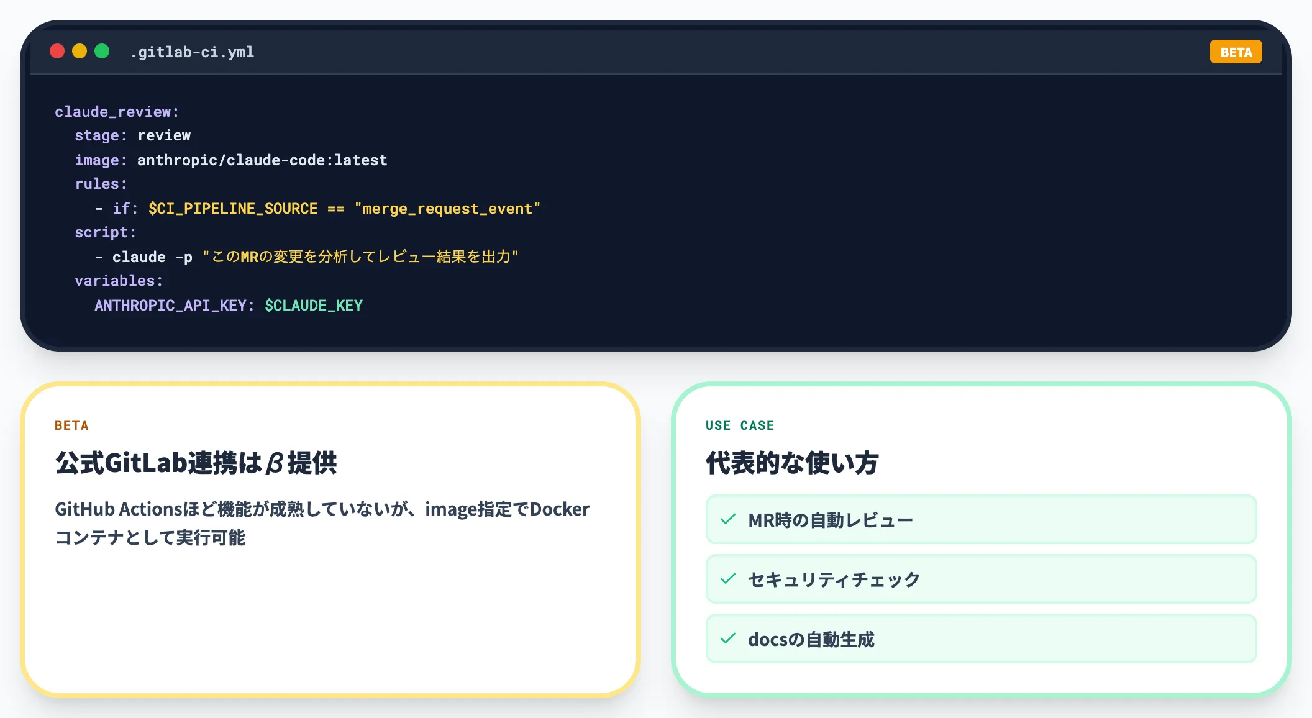The image size is (1312, 718).
Task: Click the checkmark beside docsの自動生成
Action: 728,638
